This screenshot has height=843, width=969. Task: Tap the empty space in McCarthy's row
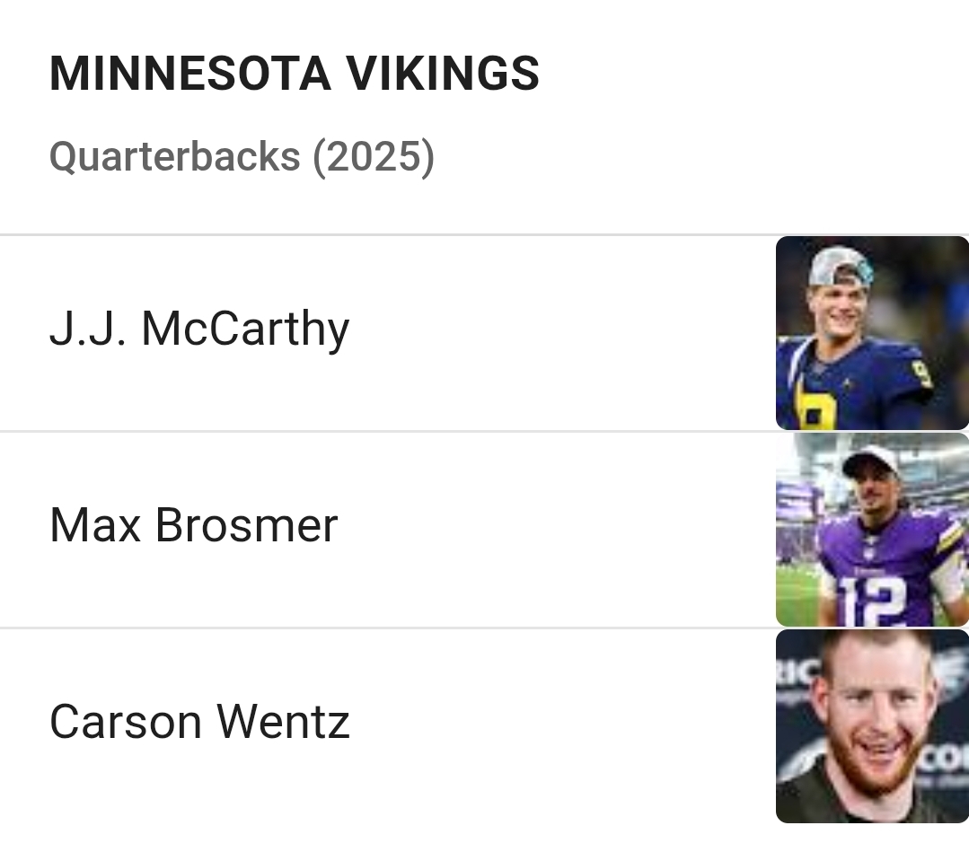(x=557, y=333)
